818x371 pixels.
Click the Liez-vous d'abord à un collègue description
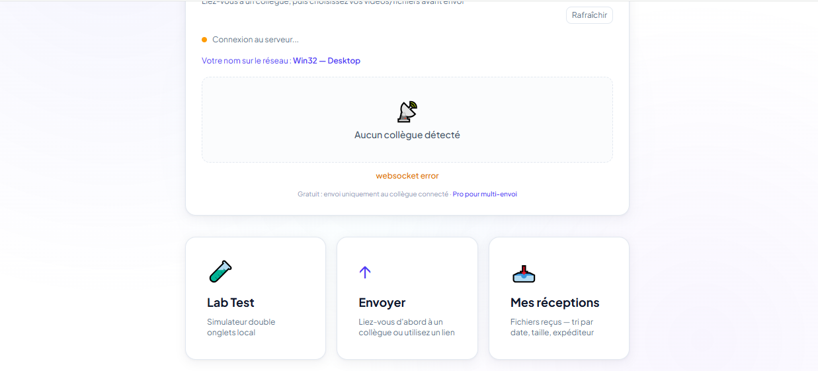click(407, 327)
